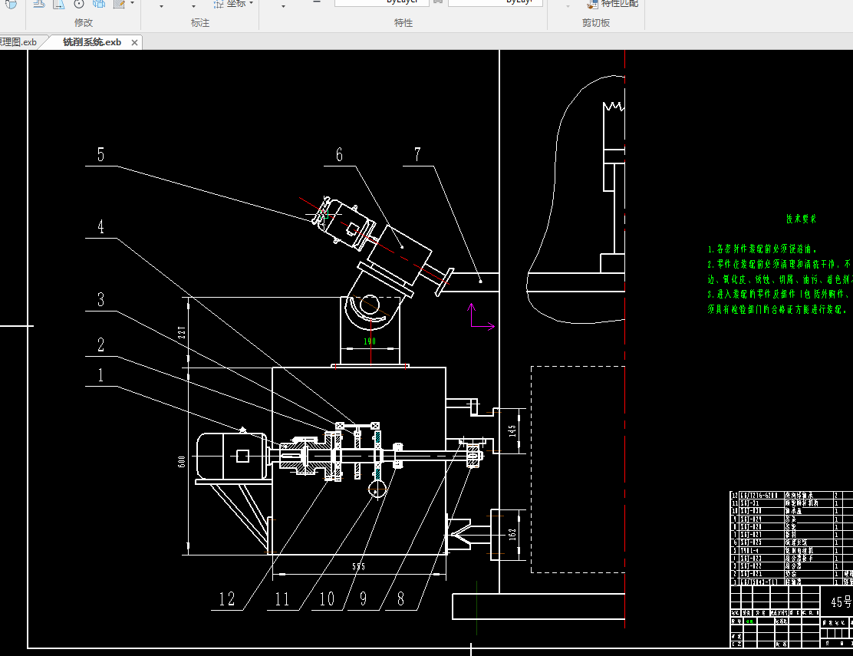Click the pencil edit icon in 修改 group
The image size is (853, 656).
coord(119,4)
